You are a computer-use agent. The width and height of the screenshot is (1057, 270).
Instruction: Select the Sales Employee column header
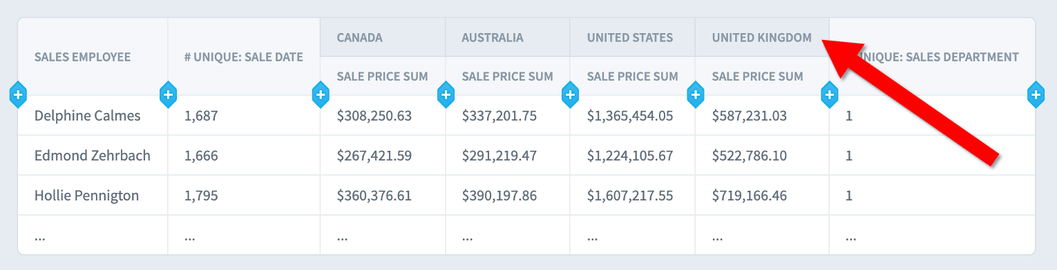click(83, 57)
